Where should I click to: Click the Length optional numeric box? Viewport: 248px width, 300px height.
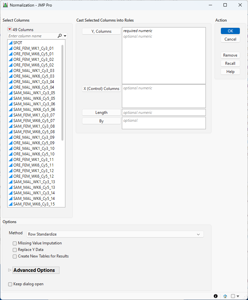(x=164, y=112)
